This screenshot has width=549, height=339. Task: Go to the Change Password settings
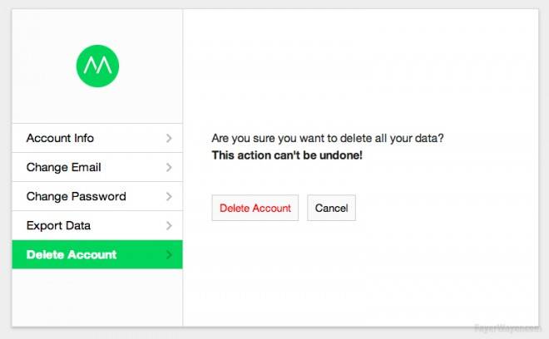pyautogui.click(x=97, y=196)
